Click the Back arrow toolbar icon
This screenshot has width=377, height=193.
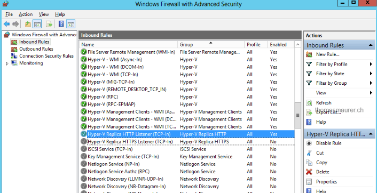click(7, 24)
